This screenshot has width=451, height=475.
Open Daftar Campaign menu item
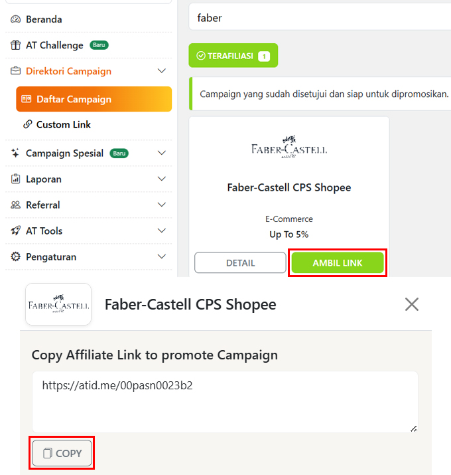click(x=94, y=99)
